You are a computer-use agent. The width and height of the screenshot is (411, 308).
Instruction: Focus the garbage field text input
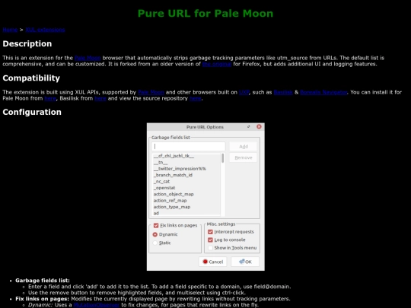pos(188,147)
